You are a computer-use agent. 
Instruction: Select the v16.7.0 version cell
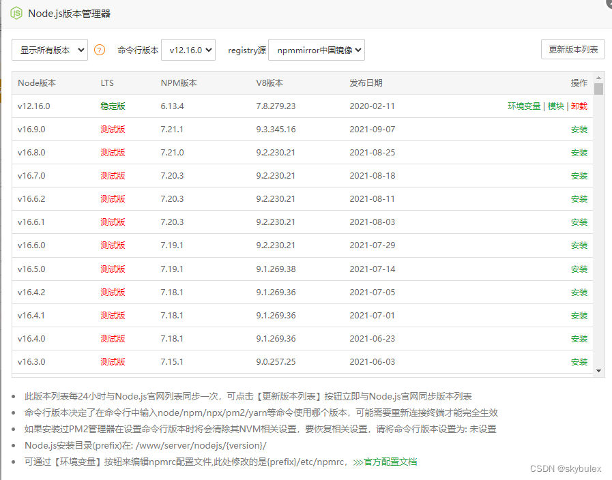pyautogui.click(x=31, y=176)
